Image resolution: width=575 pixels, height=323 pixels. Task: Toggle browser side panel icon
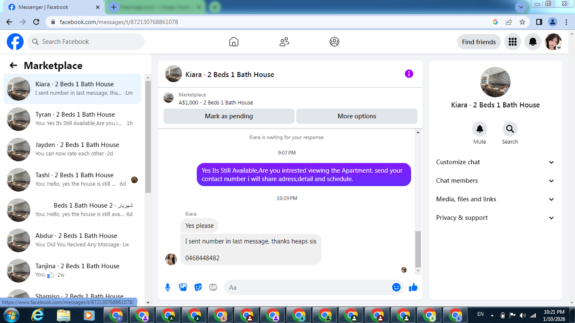tap(539, 22)
